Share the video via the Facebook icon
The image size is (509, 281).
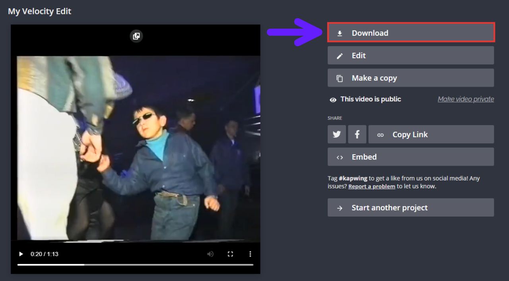click(x=357, y=134)
